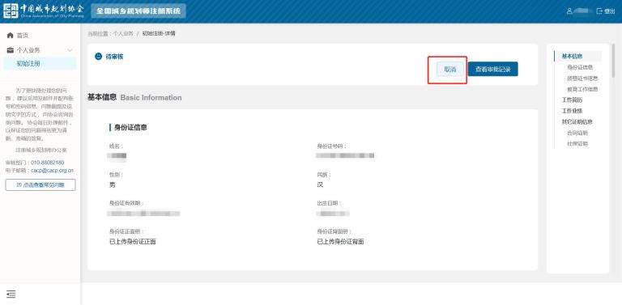Click the 点击查看常见问题 FAQ button
The image size is (622, 305).
coord(40,185)
